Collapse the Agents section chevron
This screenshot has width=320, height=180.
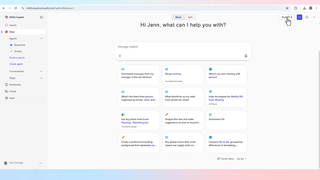[x=41, y=39]
